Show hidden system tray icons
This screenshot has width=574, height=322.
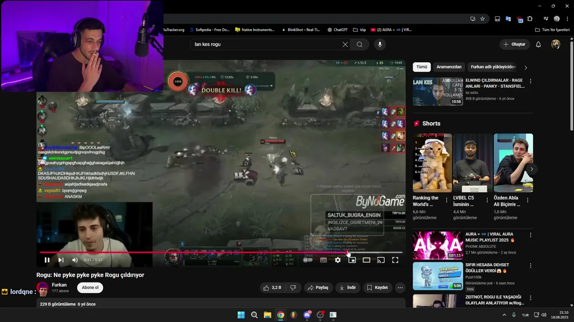pyautogui.click(x=504, y=315)
